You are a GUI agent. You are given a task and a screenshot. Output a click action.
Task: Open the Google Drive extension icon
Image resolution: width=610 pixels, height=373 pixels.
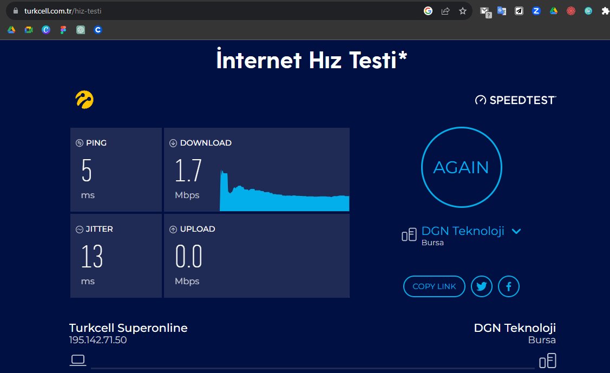(x=554, y=11)
